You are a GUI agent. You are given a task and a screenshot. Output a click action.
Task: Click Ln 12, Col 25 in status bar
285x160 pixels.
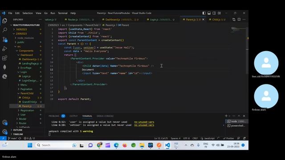tap(161, 138)
